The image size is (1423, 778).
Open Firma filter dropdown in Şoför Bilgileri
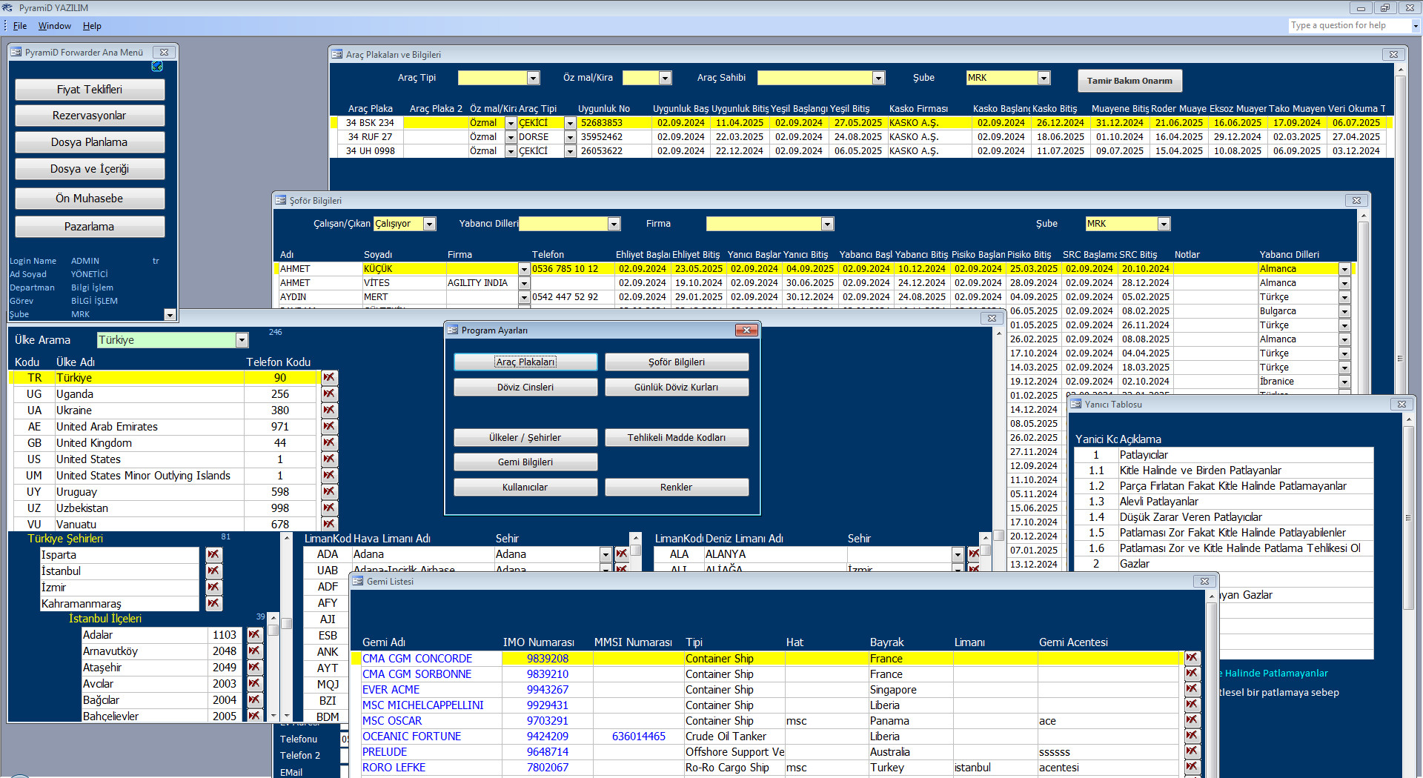(x=827, y=224)
